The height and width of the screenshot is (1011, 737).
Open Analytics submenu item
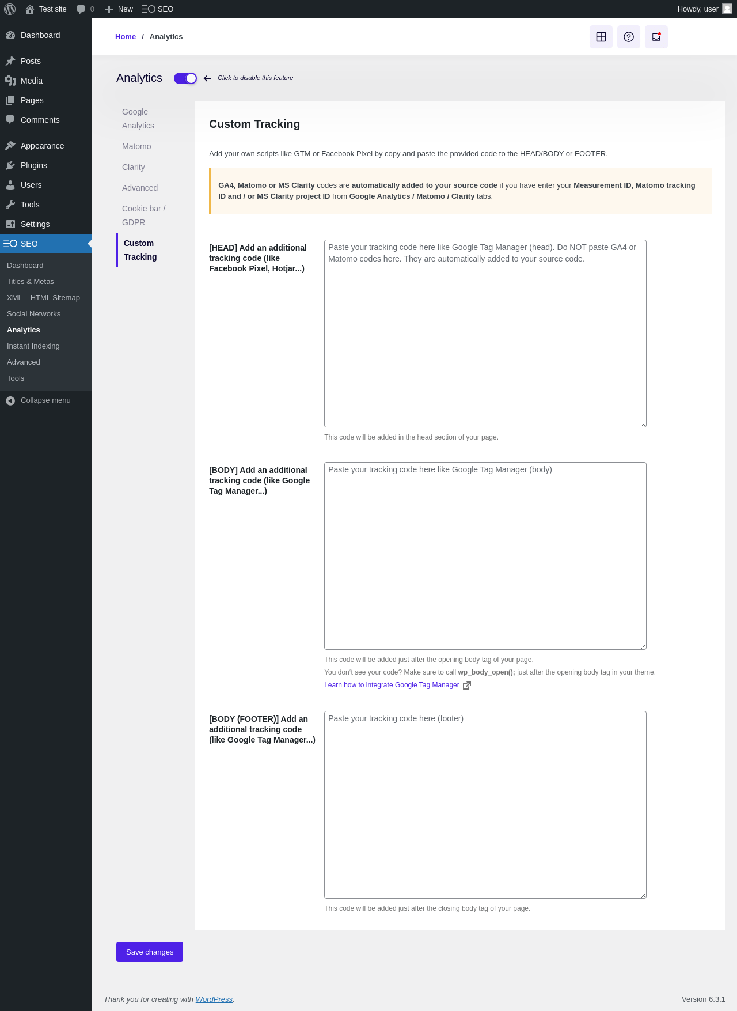click(24, 330)
